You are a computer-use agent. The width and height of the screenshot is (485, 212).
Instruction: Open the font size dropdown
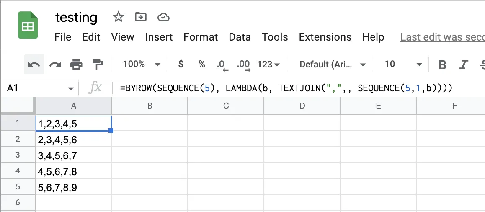[x=404, y=65]
